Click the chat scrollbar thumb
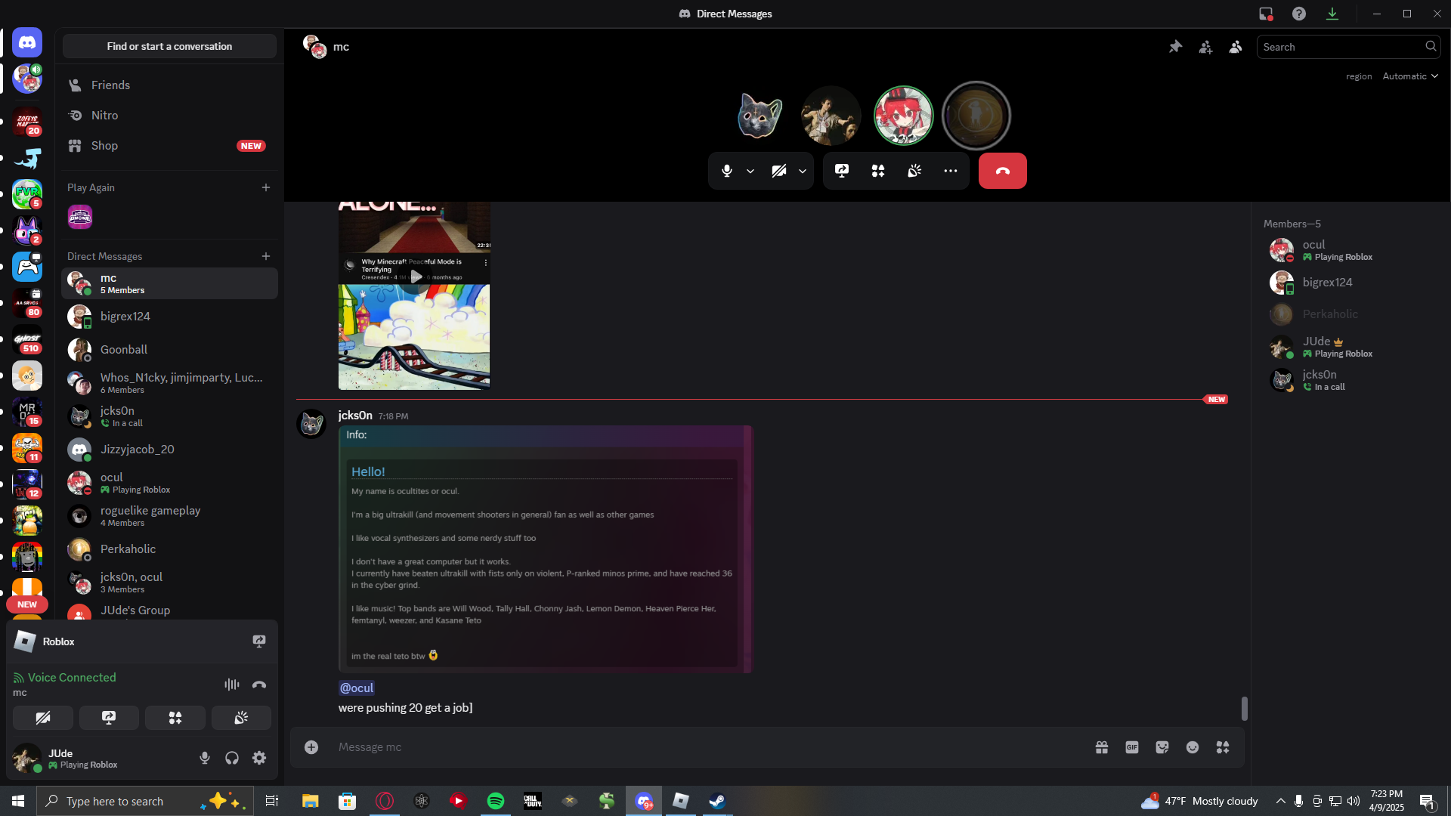 1244,709
